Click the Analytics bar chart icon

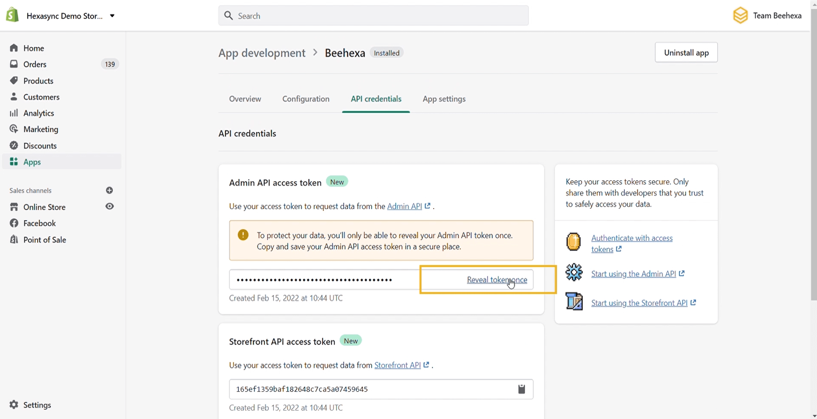[x=14, y=113]
